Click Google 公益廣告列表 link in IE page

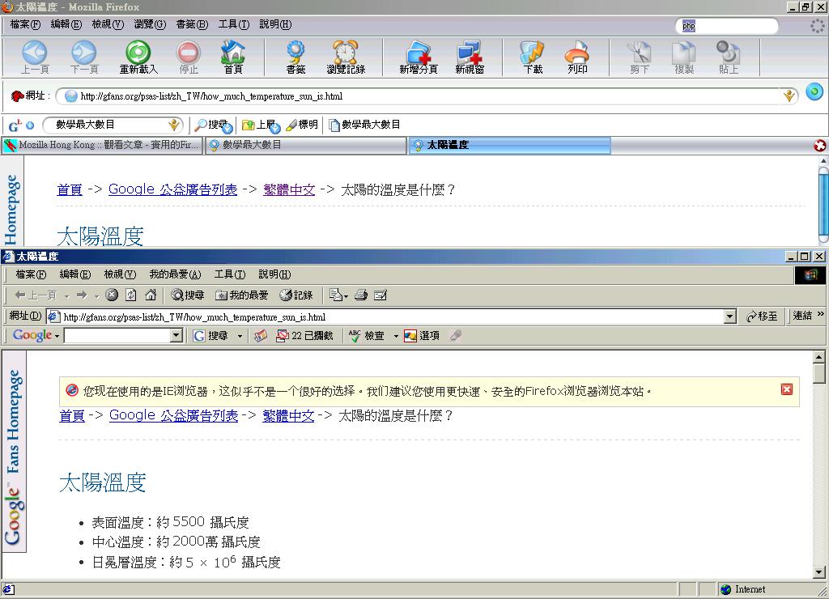173,416
